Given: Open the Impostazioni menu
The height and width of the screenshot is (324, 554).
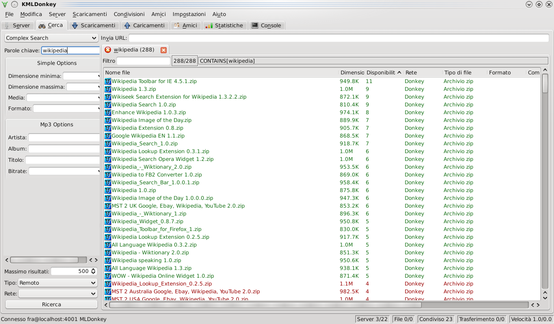Looking at the screenshot, I should coord(189,14).
